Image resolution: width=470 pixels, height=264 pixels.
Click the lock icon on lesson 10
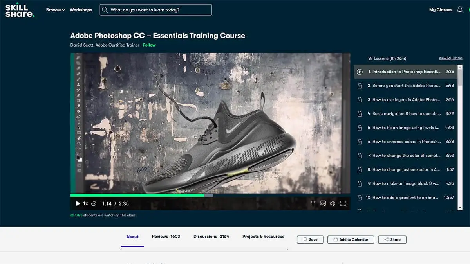(x=360, y=198)
